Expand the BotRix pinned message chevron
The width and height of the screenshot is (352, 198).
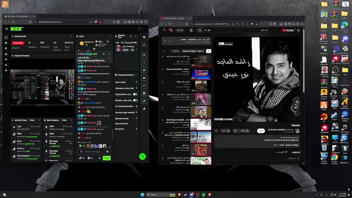point(109,58)
